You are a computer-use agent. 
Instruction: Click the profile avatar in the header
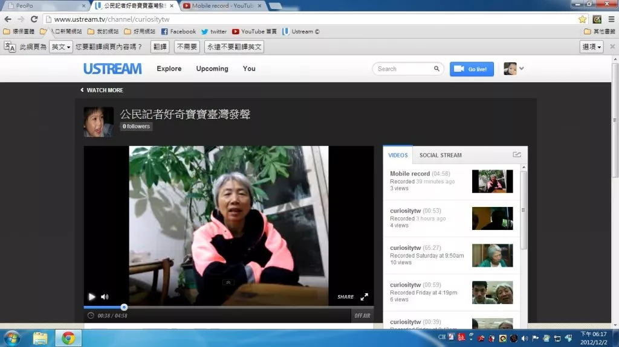click(510, 69)
